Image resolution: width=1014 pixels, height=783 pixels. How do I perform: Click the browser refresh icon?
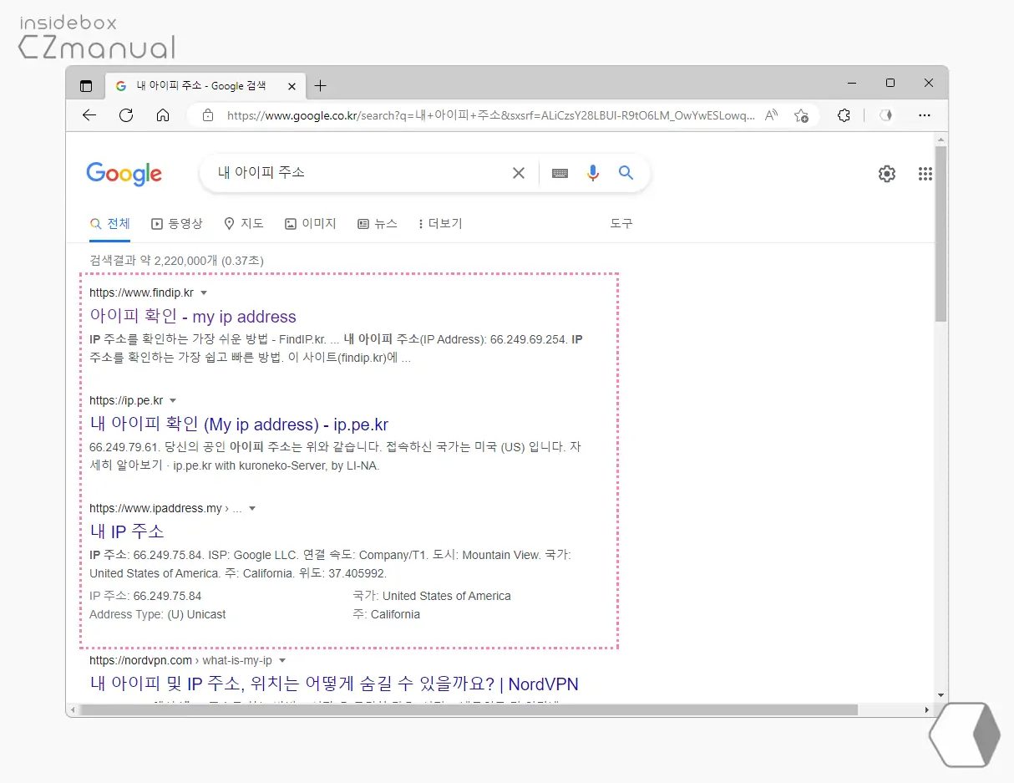tap(126, 115)
